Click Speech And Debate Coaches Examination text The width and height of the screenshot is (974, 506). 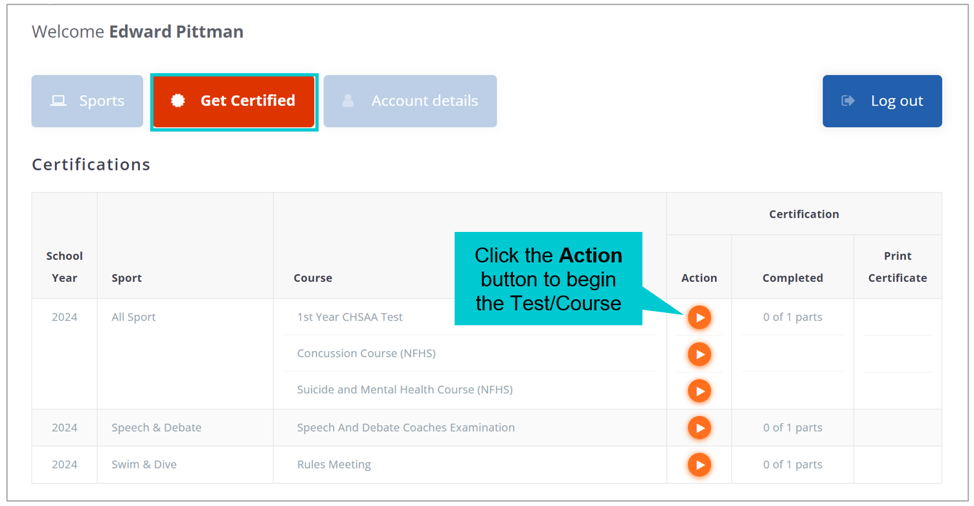[406, 428]
